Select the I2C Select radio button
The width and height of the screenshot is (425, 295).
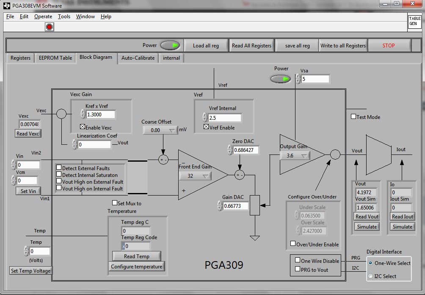point(370,276)
